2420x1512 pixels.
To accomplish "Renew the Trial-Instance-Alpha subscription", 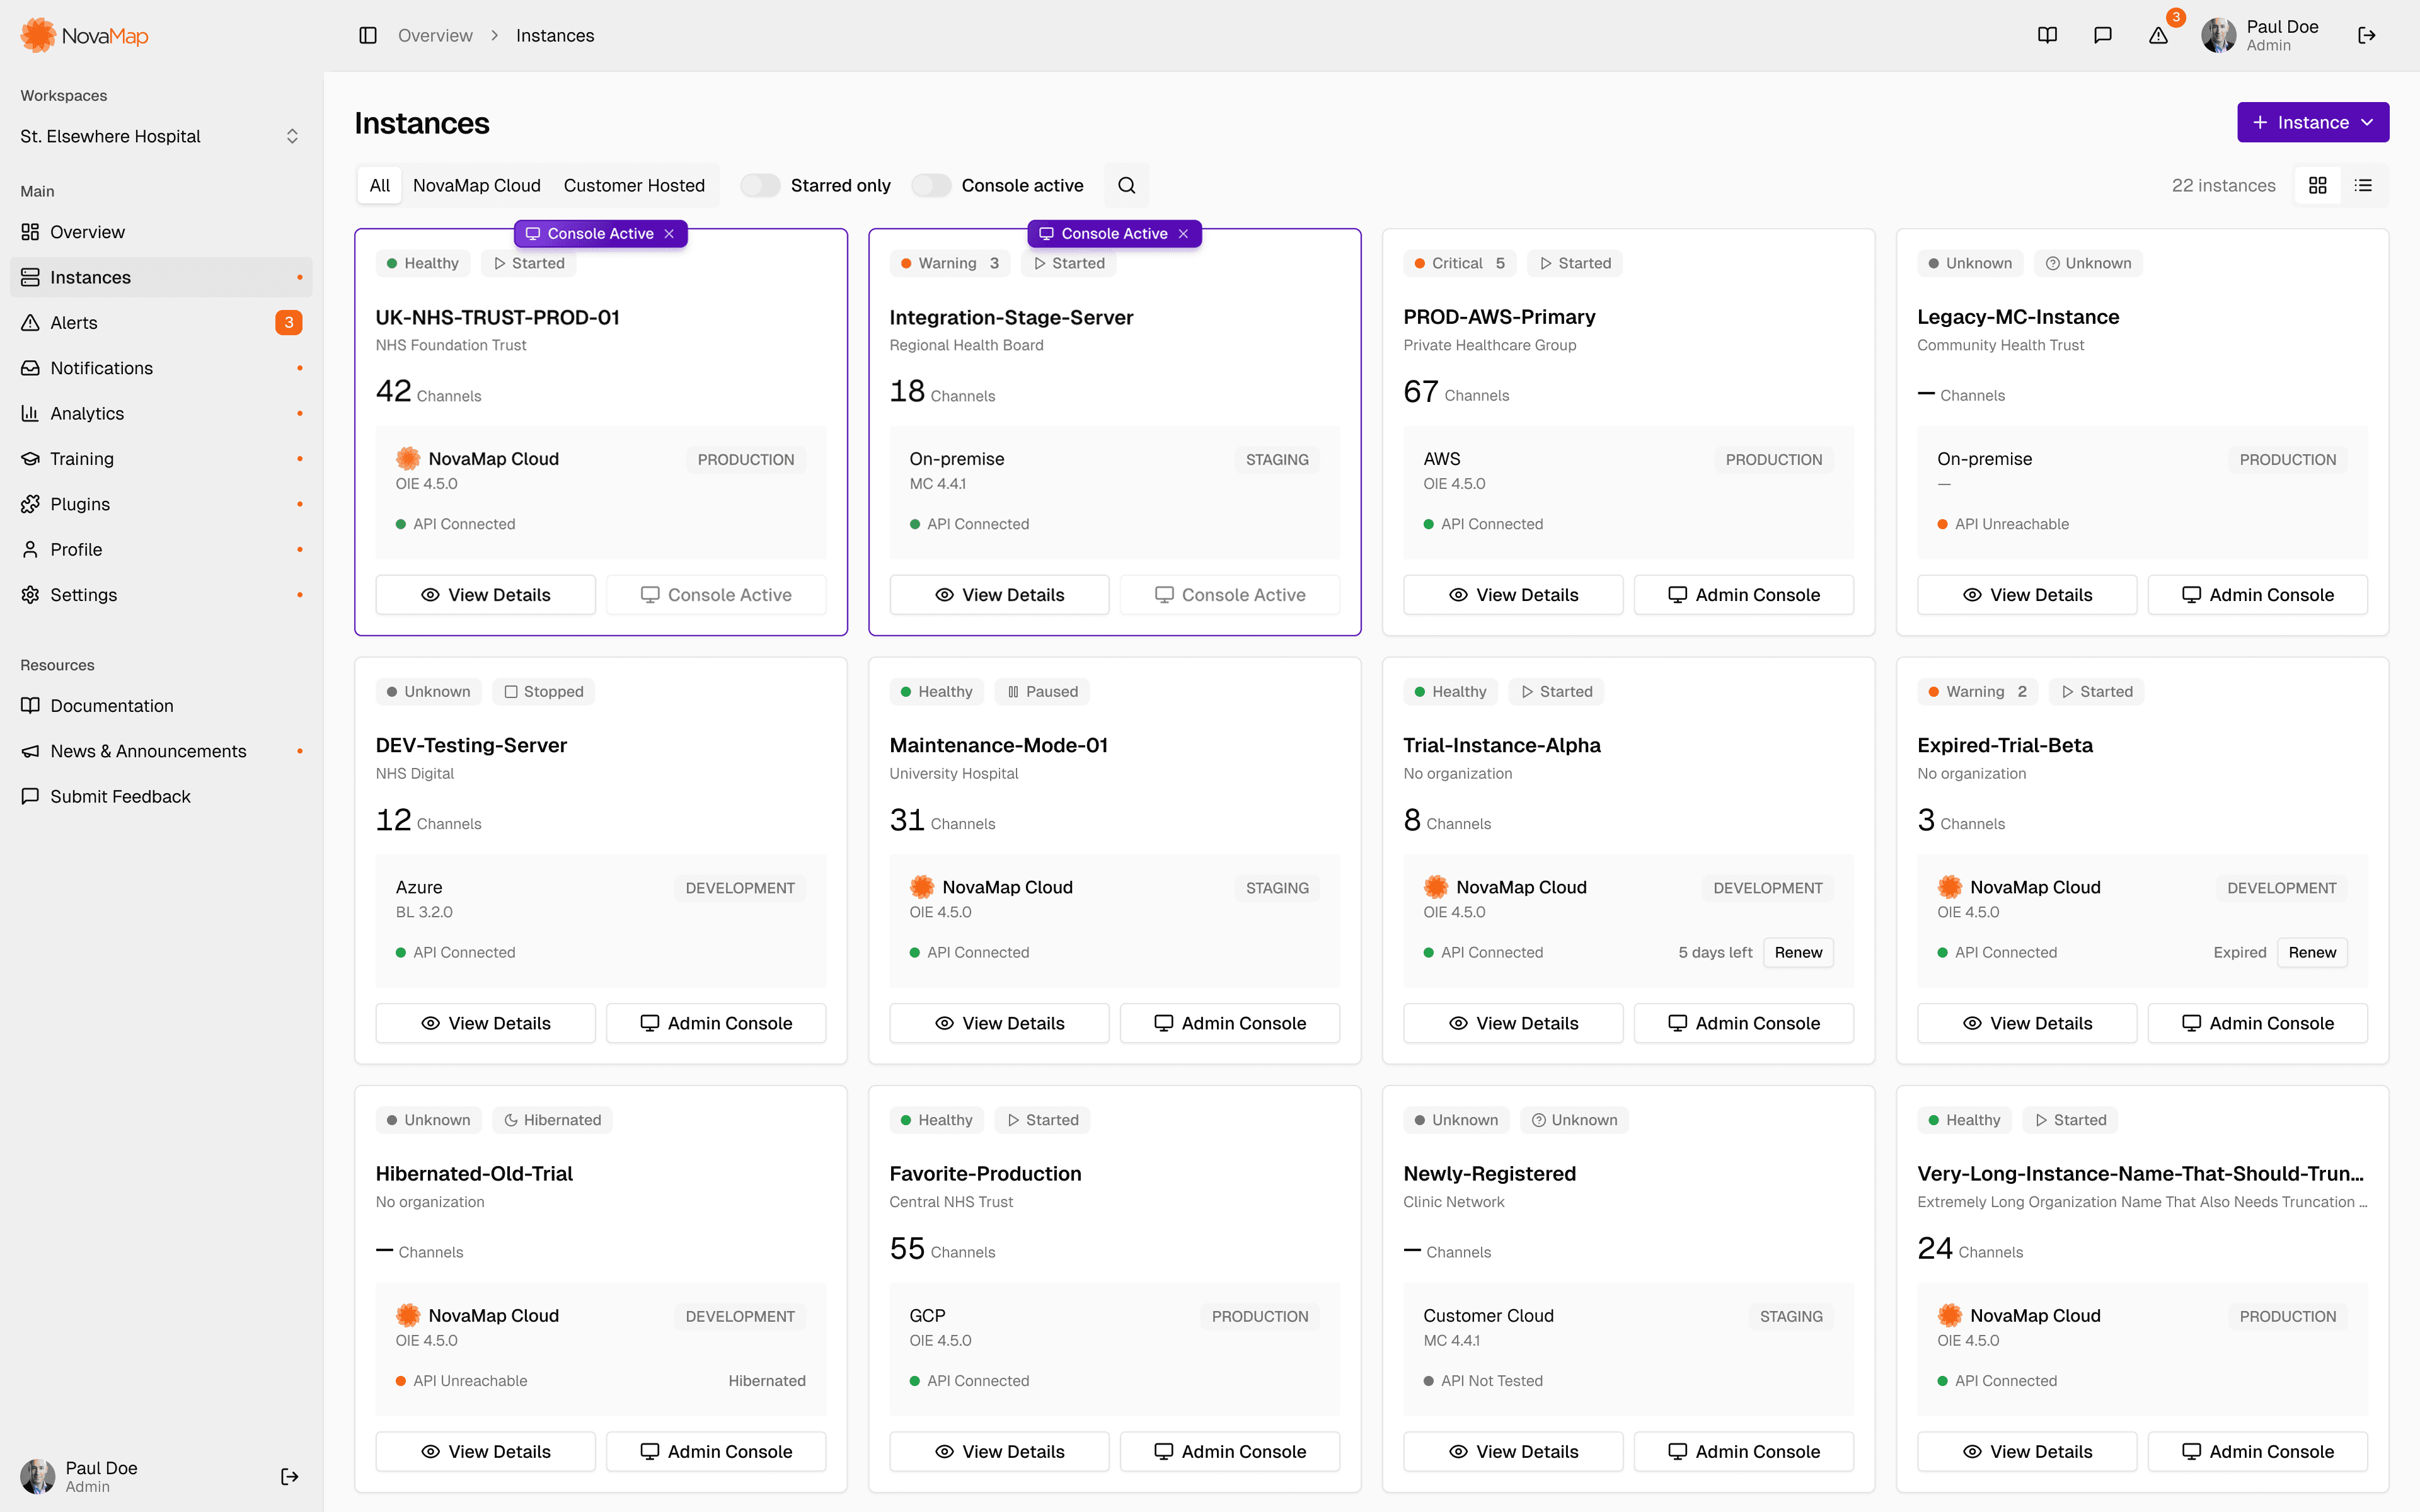I will click(1797, 952).
